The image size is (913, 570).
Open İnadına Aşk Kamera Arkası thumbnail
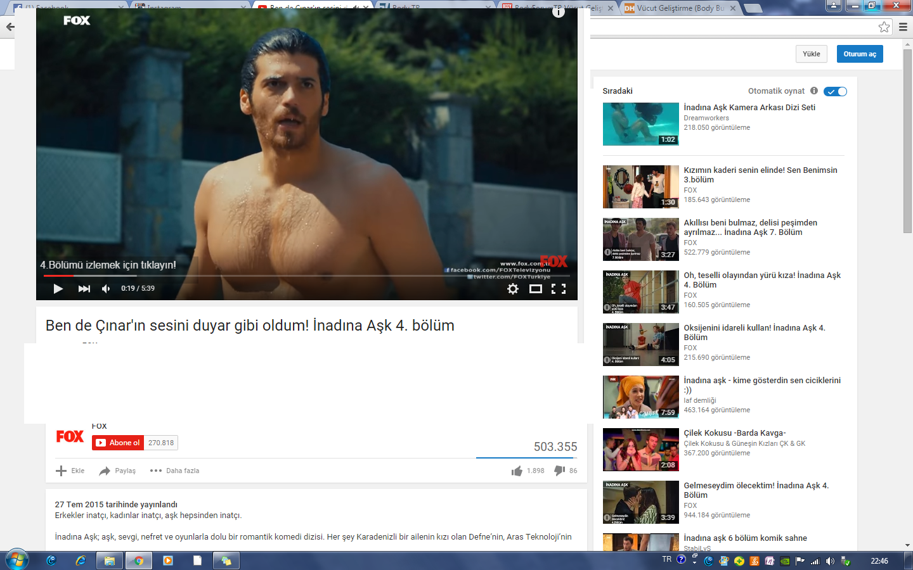[640, 124]
